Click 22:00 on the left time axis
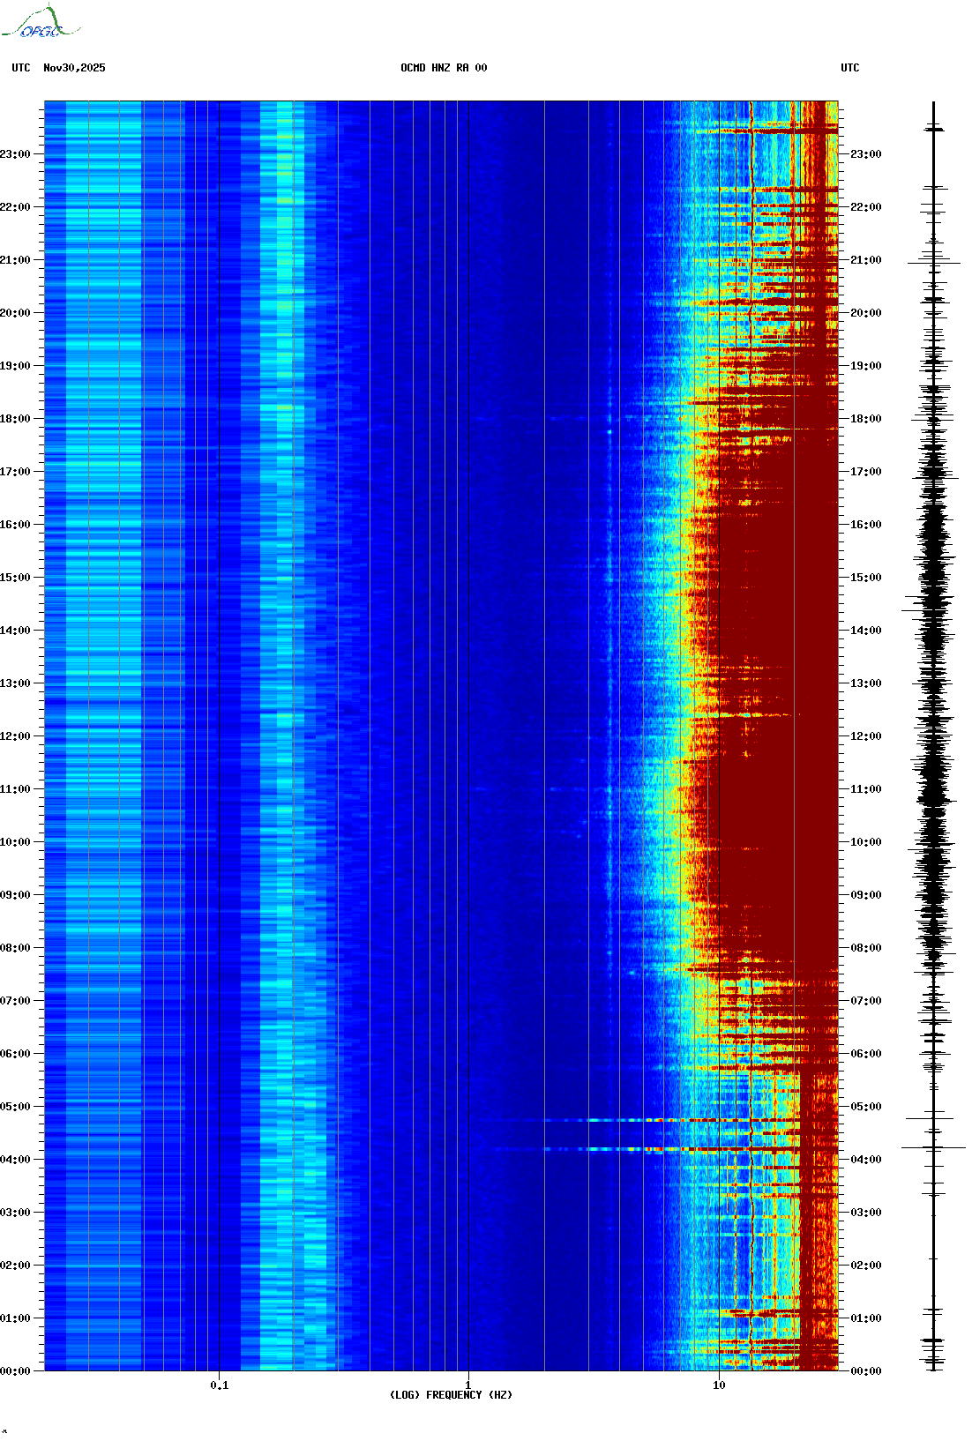The image size is (972, 1441). [15, 207]
